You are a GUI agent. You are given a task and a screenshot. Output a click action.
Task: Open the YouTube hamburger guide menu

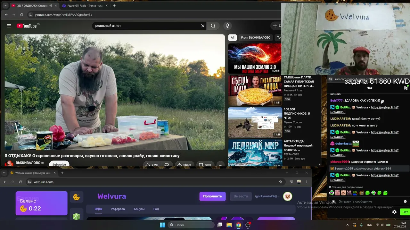point(9,26)
